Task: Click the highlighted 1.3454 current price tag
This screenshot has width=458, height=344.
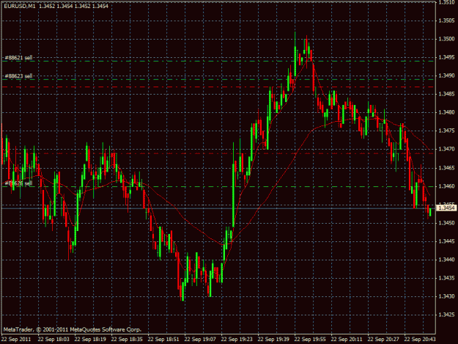Action: (446, 208)
